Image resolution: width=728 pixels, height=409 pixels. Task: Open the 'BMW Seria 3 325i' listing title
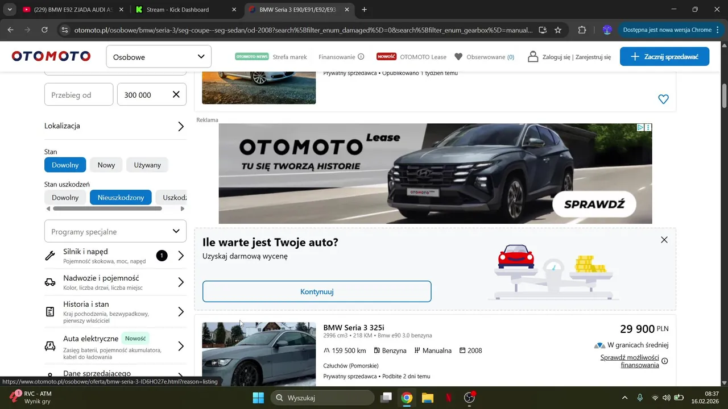(x=354, y=328)
